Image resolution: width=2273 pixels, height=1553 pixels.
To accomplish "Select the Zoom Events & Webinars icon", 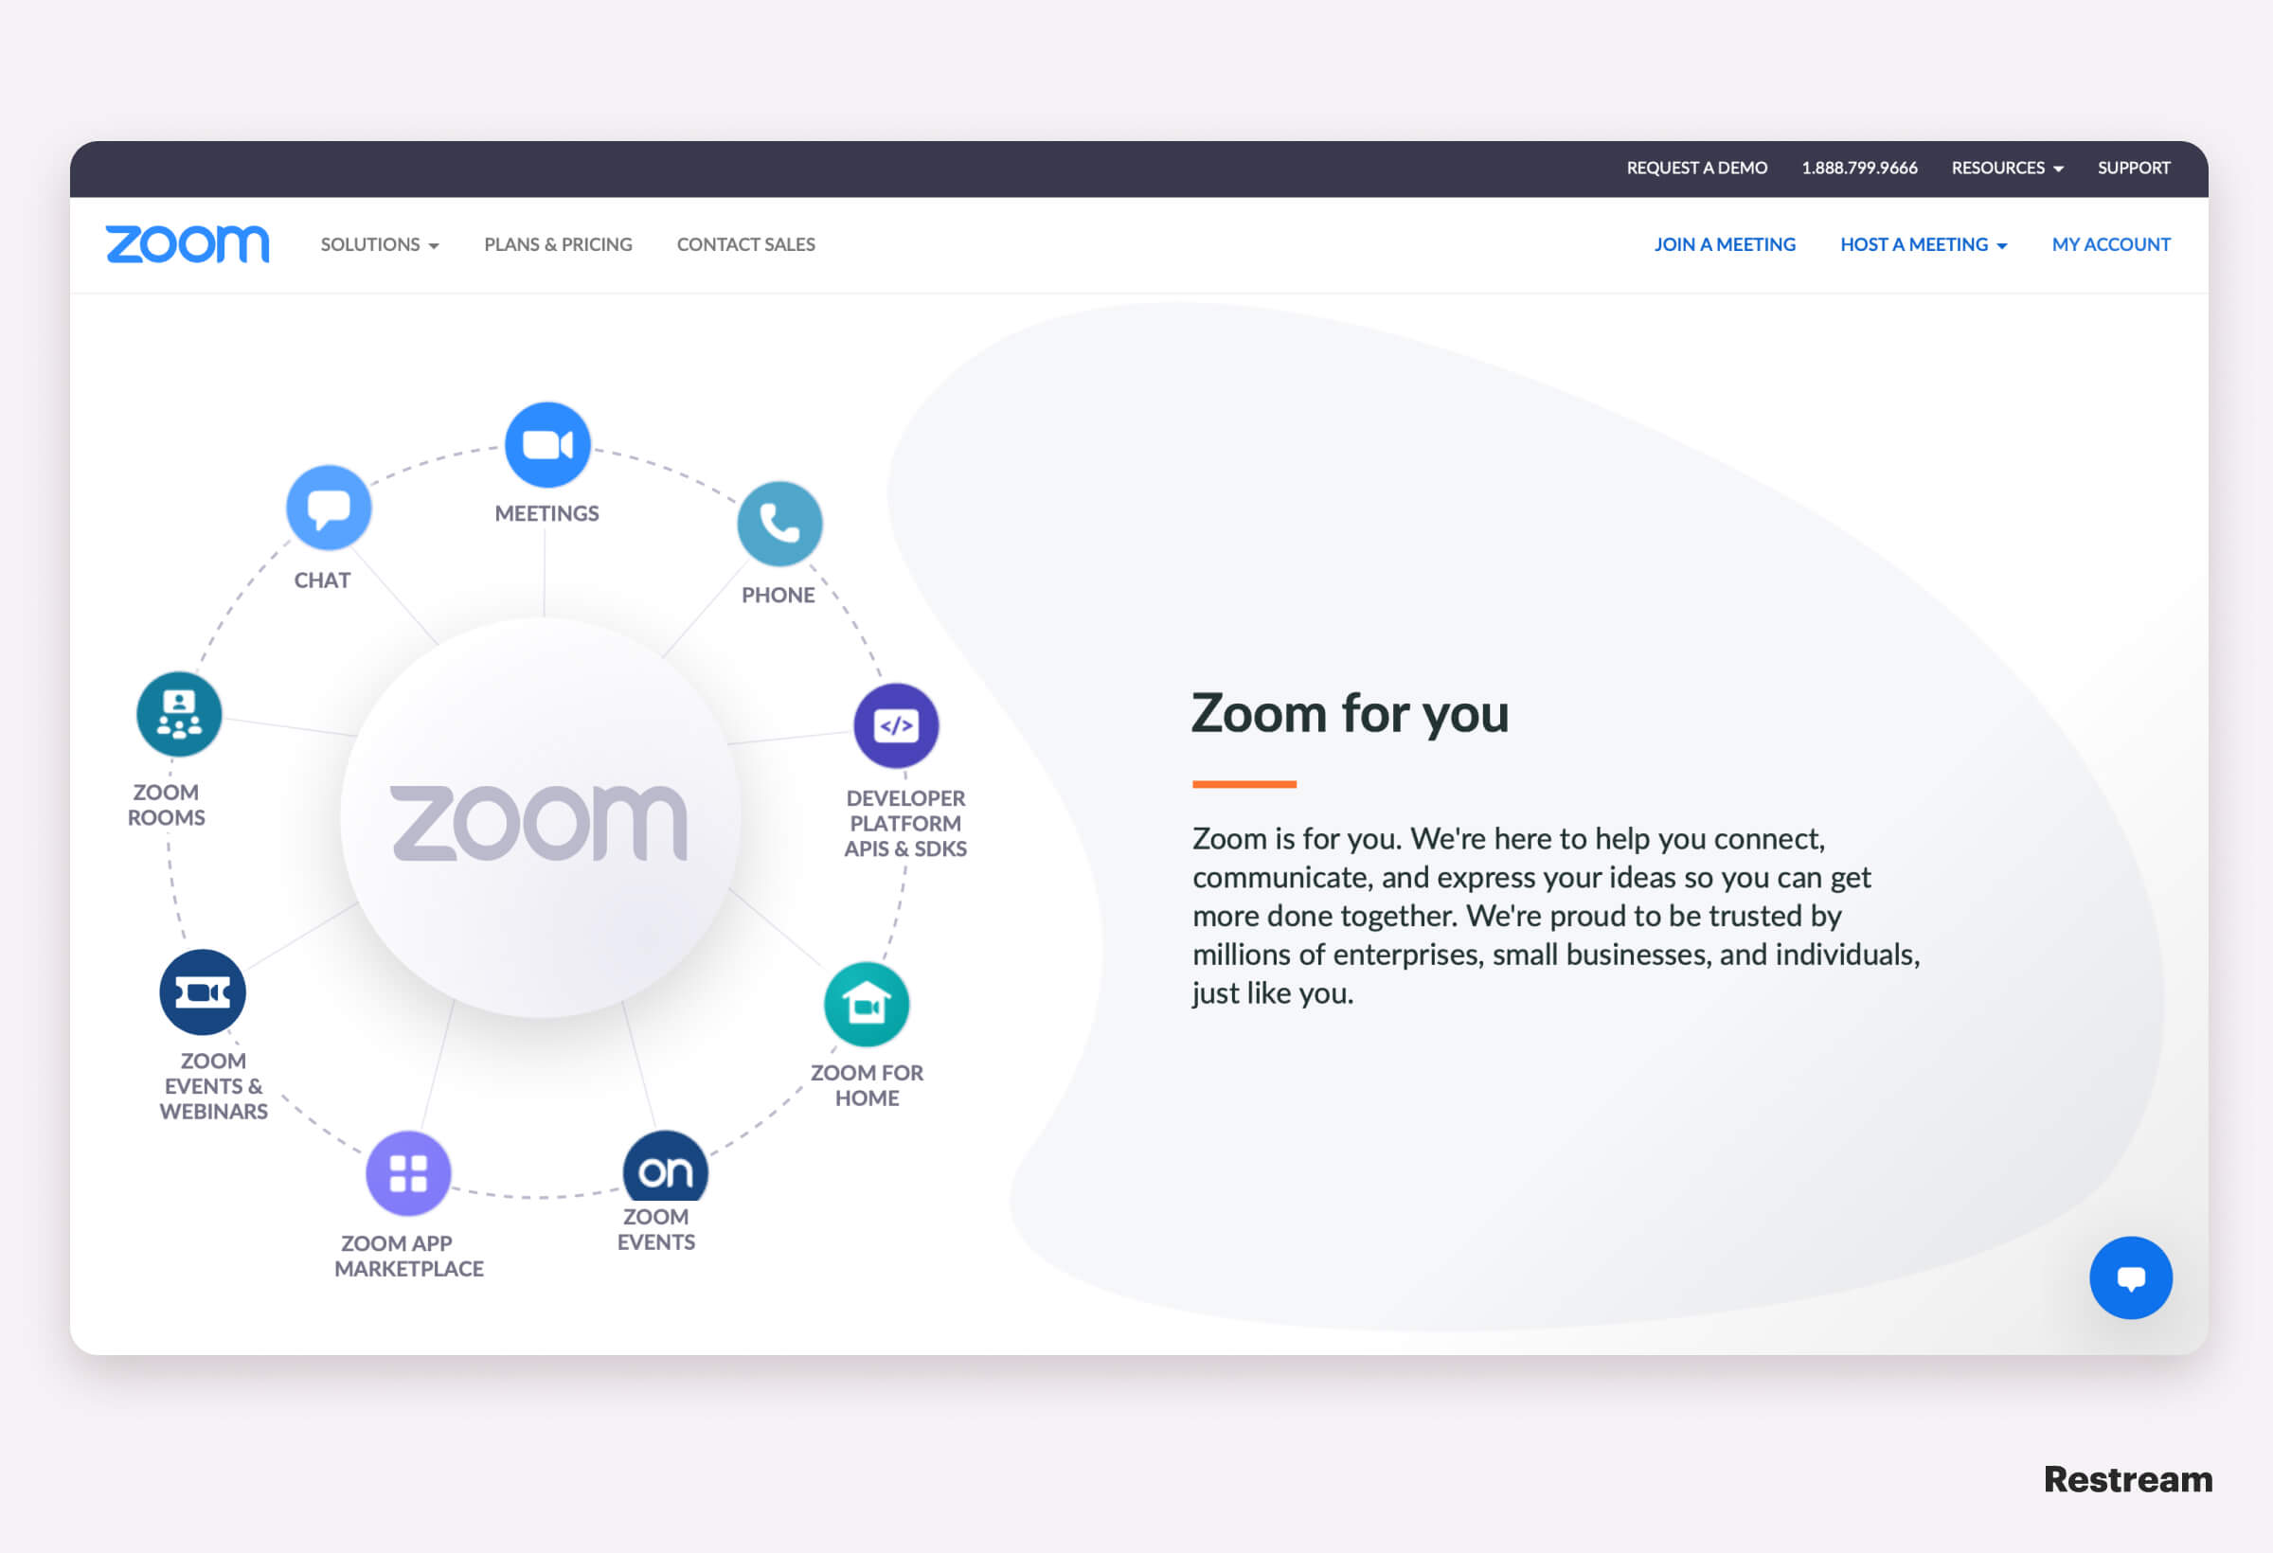I will [x=204, y=993].
